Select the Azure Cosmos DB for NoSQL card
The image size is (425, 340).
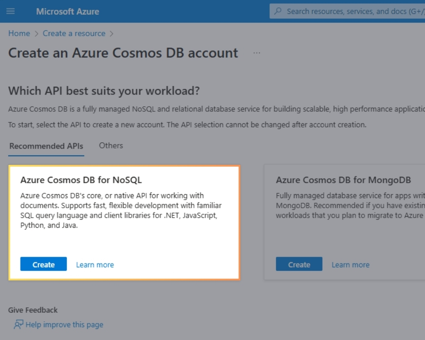click(81, 180)
